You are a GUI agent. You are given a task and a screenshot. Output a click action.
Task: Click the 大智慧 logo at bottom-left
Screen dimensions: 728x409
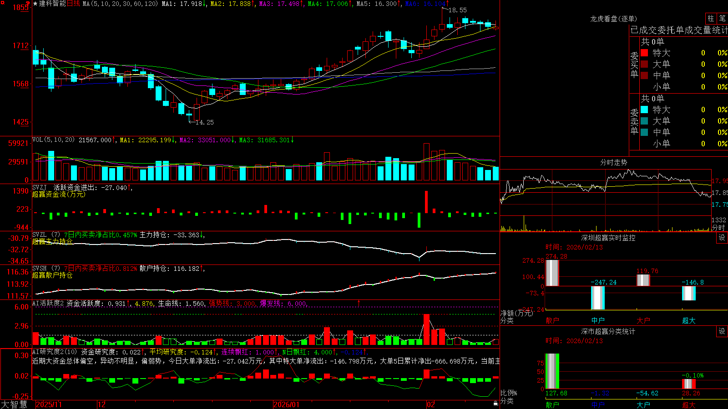click(14, 404)
